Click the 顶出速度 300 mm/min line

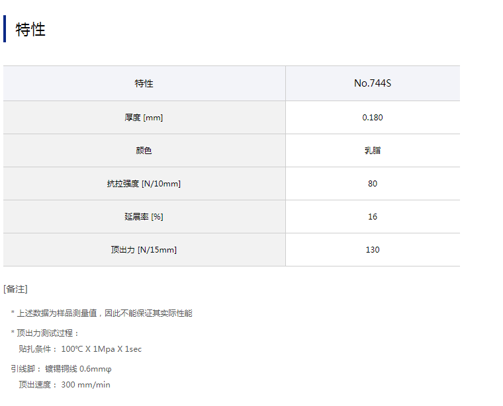64,385
